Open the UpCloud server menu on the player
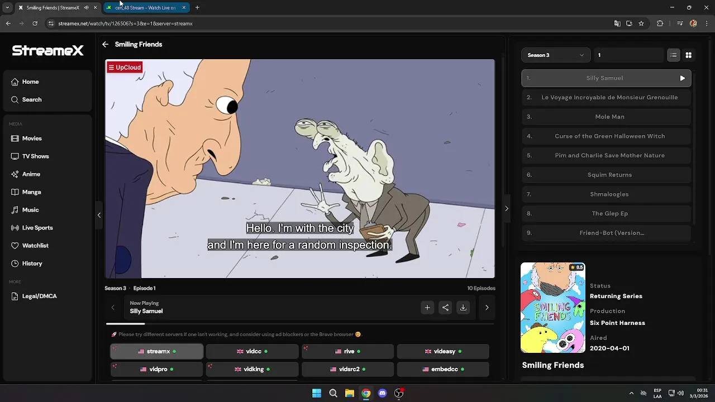 click(124, 68)
